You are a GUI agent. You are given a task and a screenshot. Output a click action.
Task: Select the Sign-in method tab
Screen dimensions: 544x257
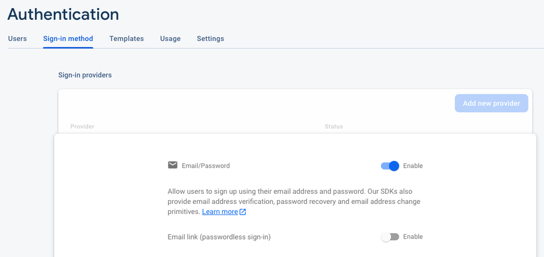point(68,39)
